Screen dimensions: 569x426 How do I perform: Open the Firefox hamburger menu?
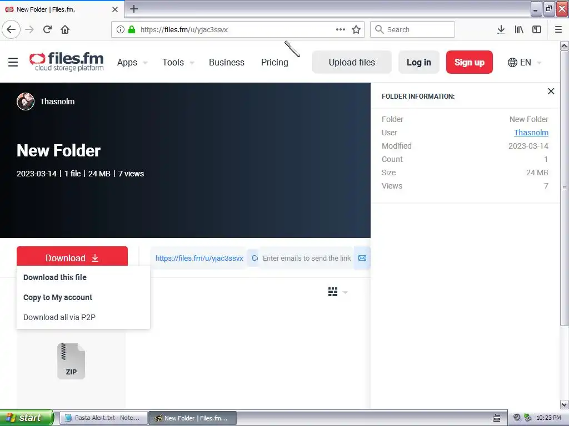tap(558, 29)
